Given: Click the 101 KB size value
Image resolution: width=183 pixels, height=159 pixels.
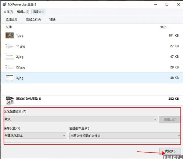Looking at the screenshot, I should coord(174,35).
